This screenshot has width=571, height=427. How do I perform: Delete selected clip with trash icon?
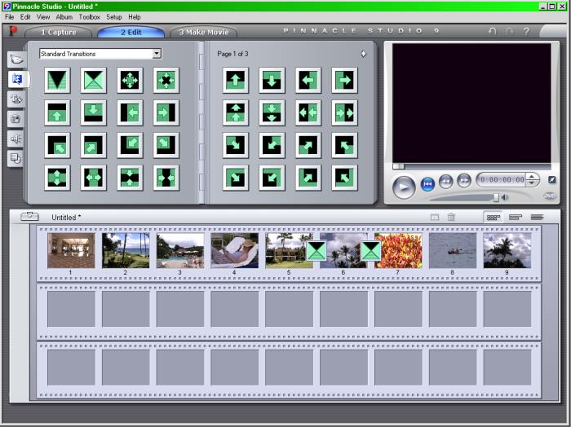[451, 217]
